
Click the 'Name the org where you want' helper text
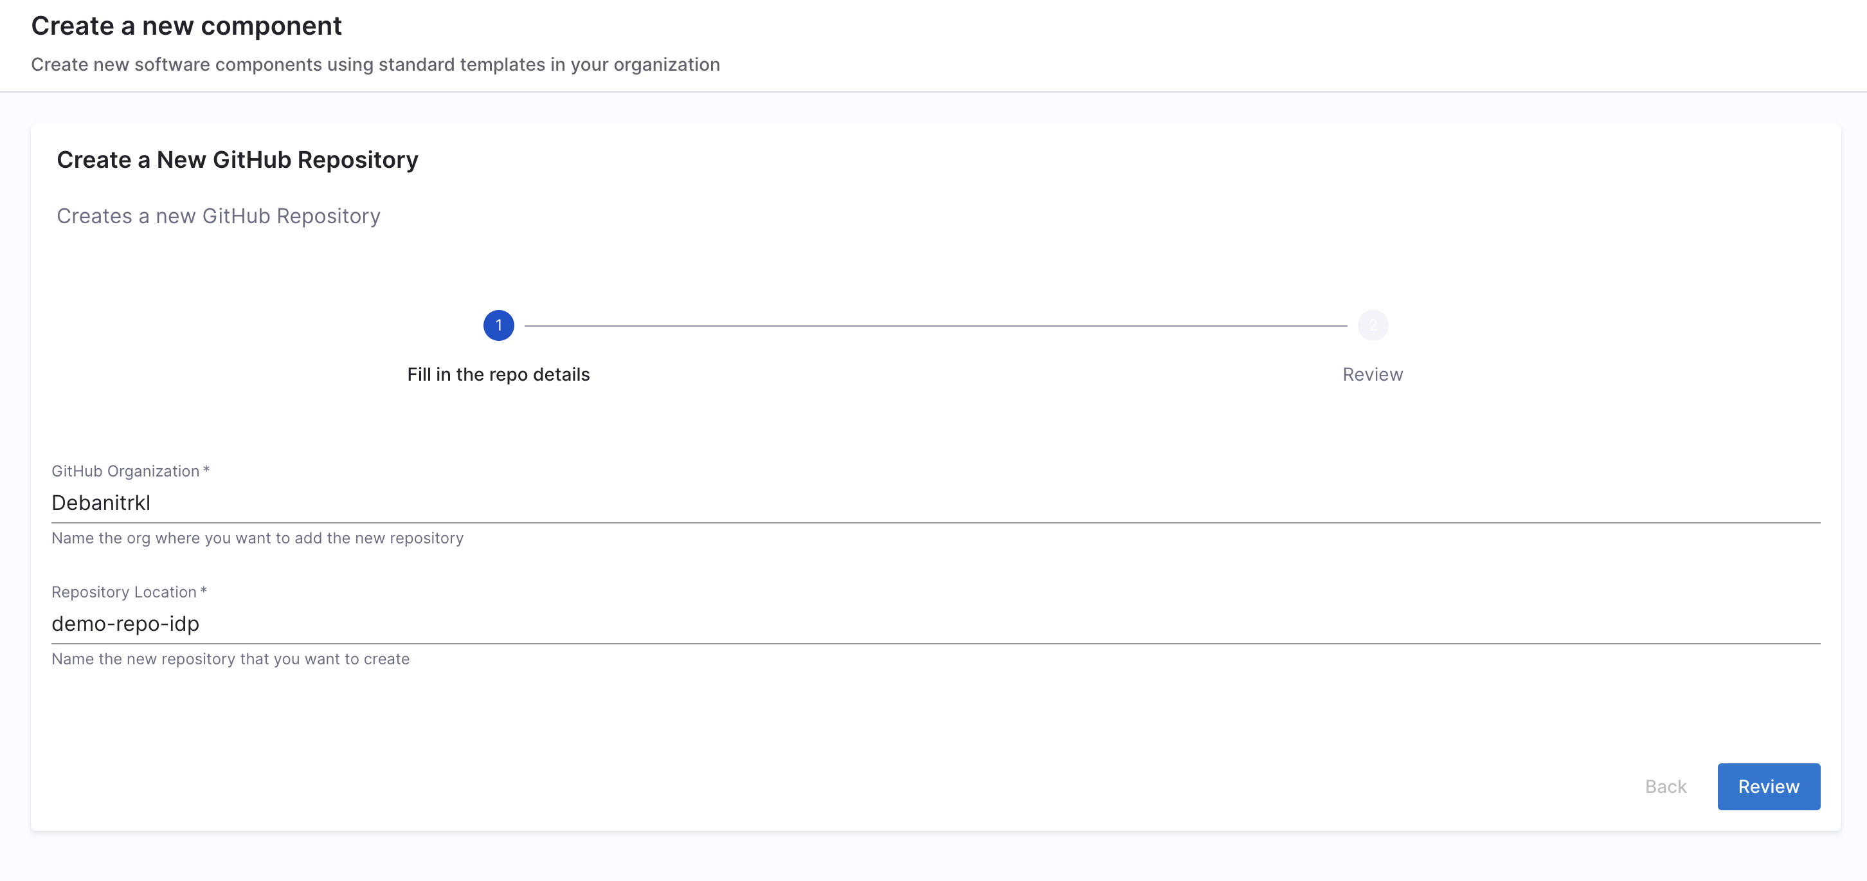pos(257,538)
